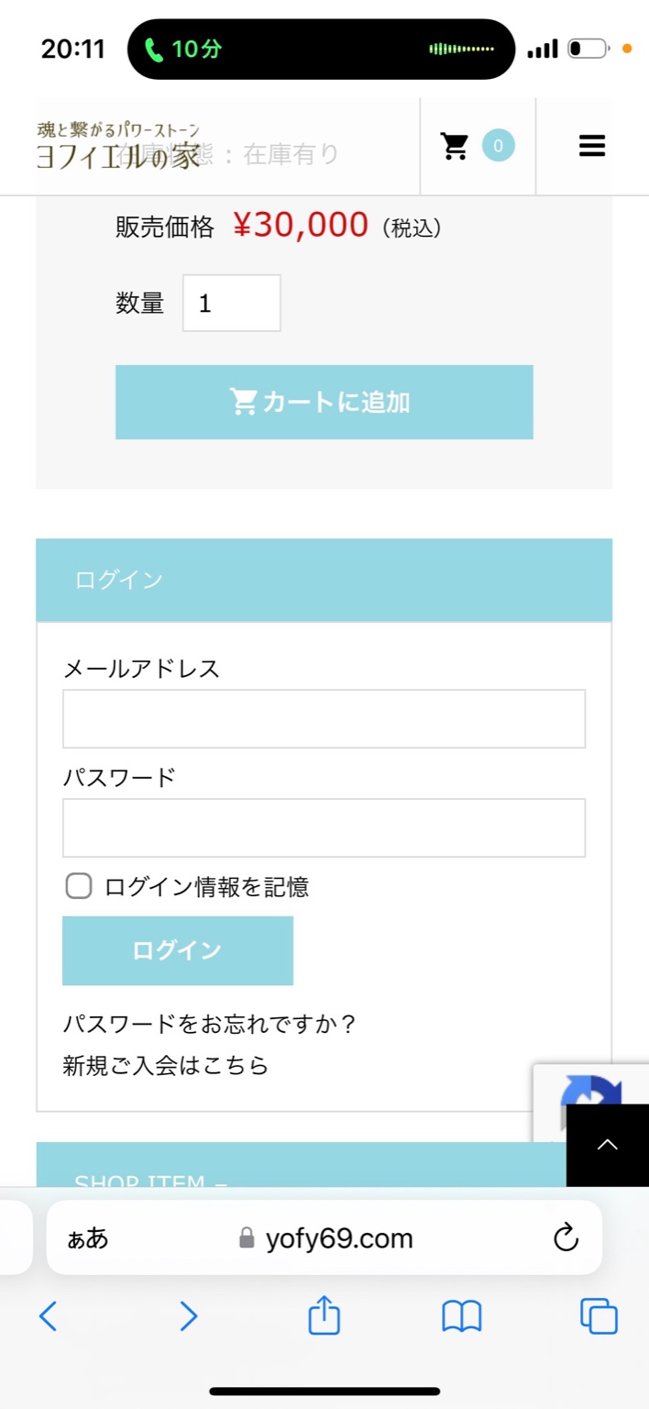This screenshot has height=1409, width=649.
Task: Tap the 数量 quantity field
Action: 232,303
